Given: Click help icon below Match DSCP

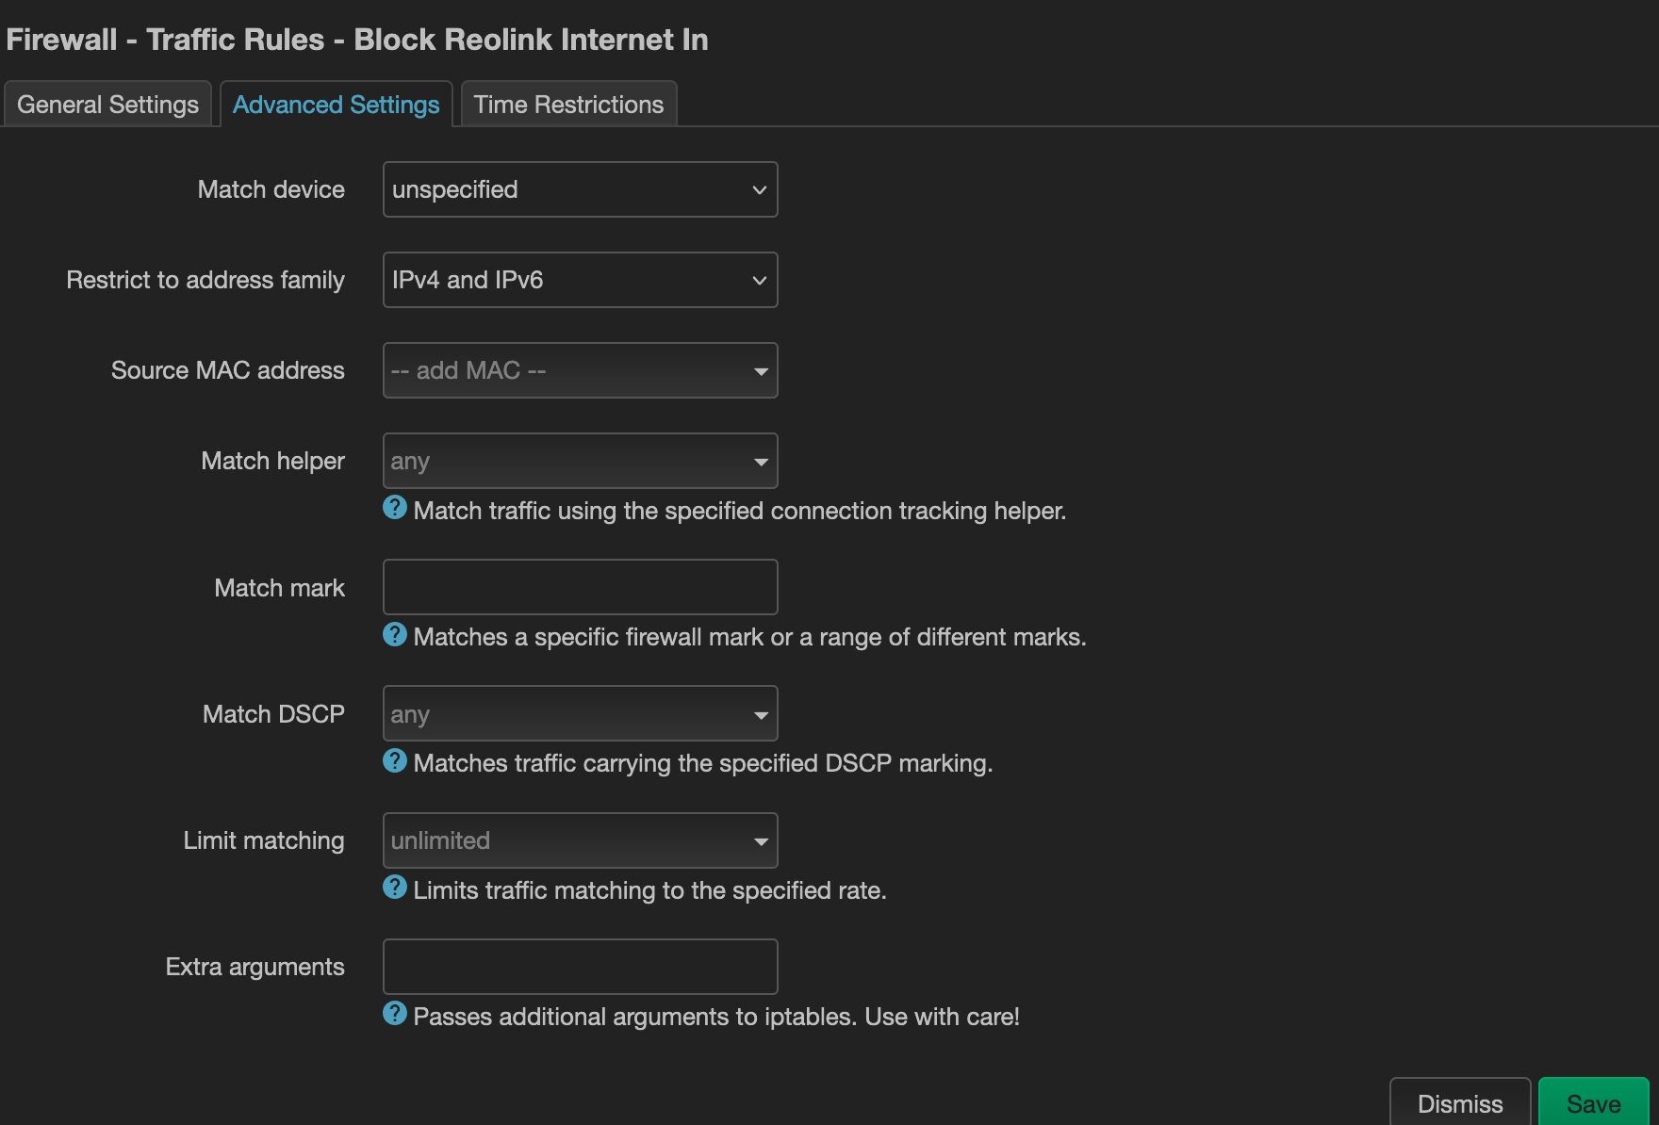Looking at the screenshot, I should [x=395, y=760].
